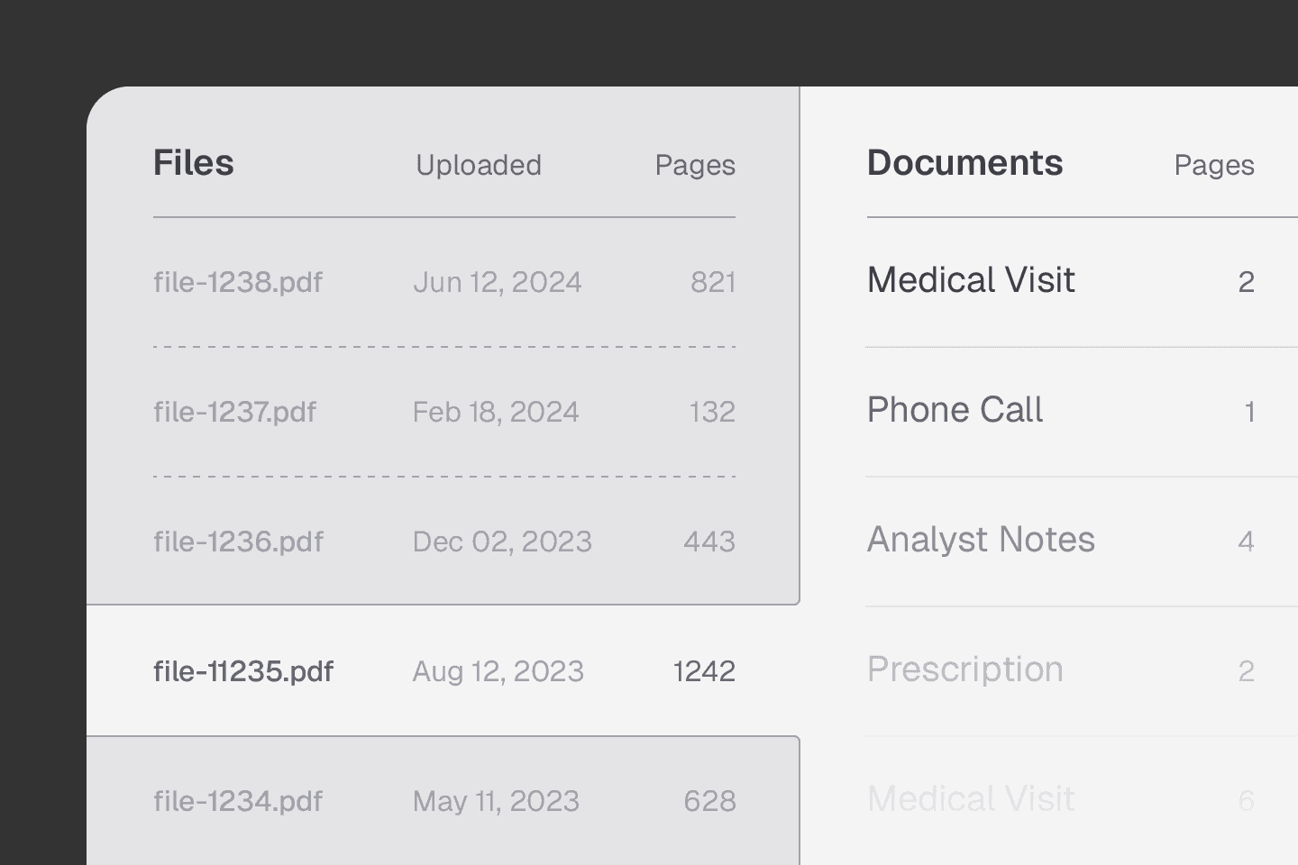1298x865 pixels.
Task: Open file-1237.pdf row
Action: click(444, 412)
